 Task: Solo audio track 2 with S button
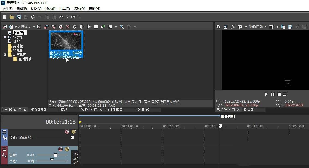(67, 149)
